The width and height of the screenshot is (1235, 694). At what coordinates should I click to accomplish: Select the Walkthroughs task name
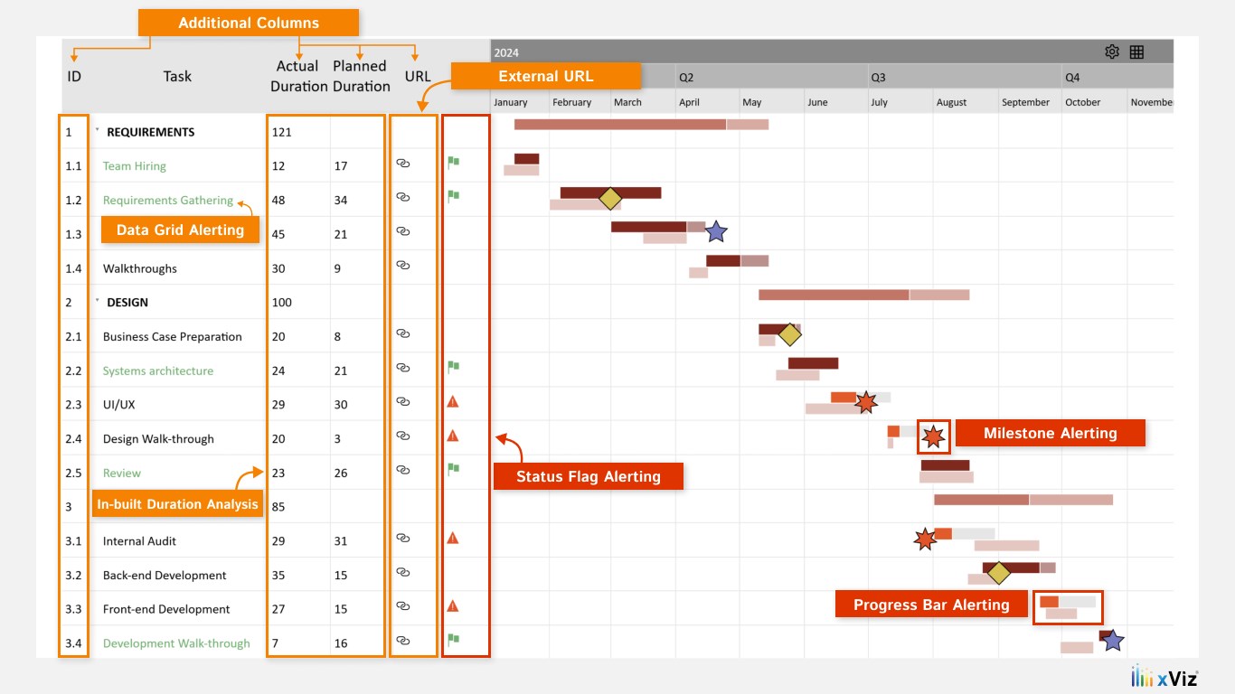[140, 268]
